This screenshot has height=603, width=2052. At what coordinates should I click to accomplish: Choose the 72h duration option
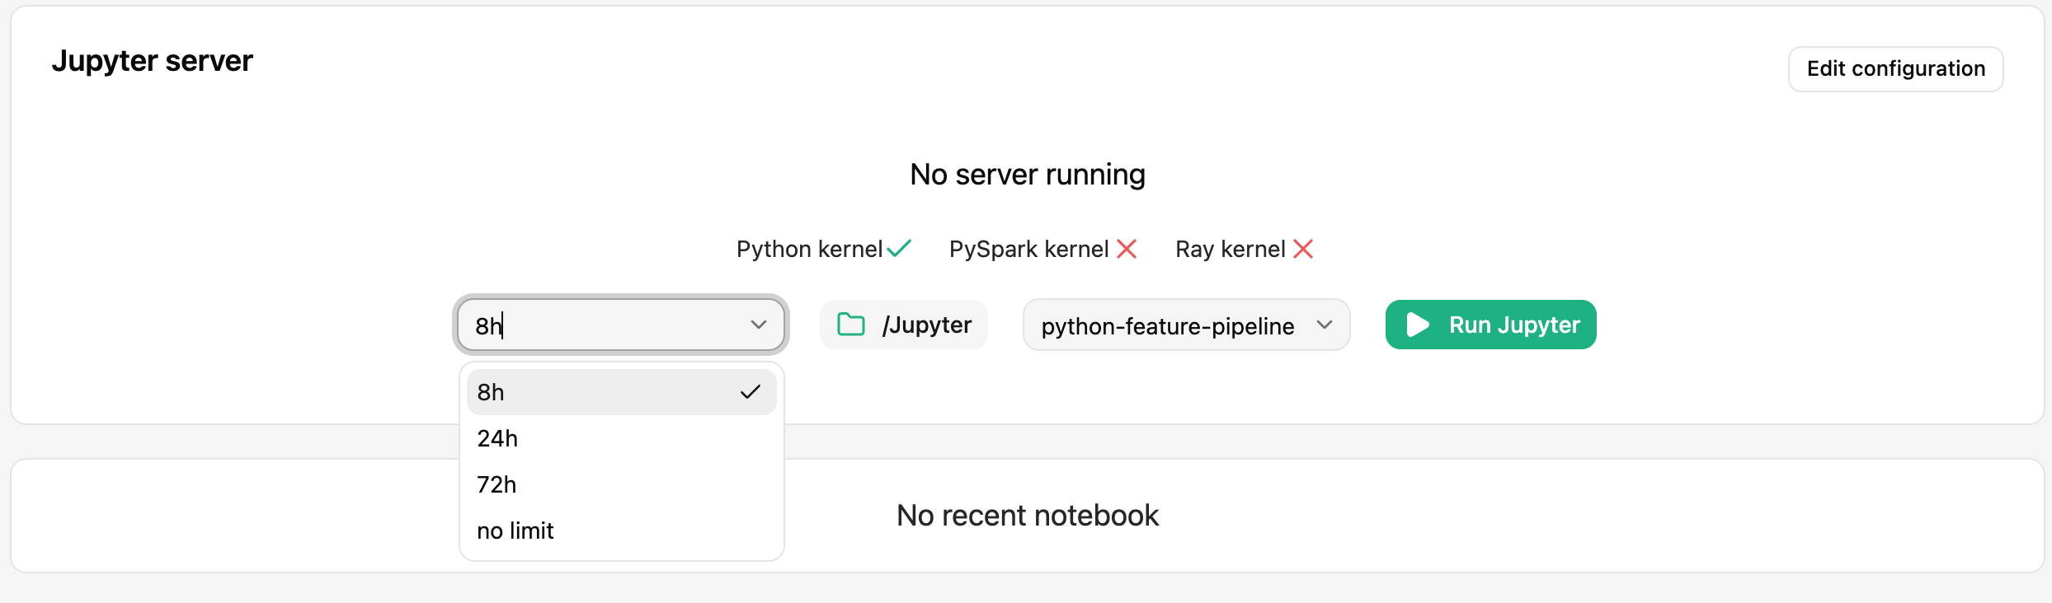tap(621, 484)
